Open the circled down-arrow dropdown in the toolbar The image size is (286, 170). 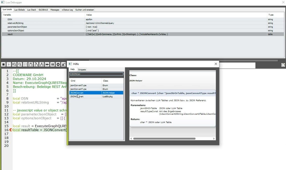point(58,65)
